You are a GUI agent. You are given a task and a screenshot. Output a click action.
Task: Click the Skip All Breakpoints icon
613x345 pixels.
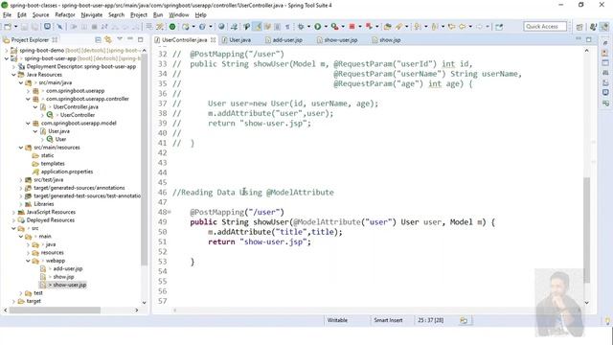coord(59,27)
